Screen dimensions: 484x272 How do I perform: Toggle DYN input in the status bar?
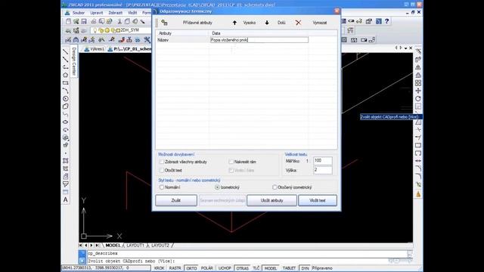pyautogui.click(x=305, y=268)
